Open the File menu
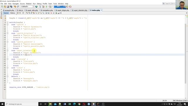The image size is (188, 106). 2,4
